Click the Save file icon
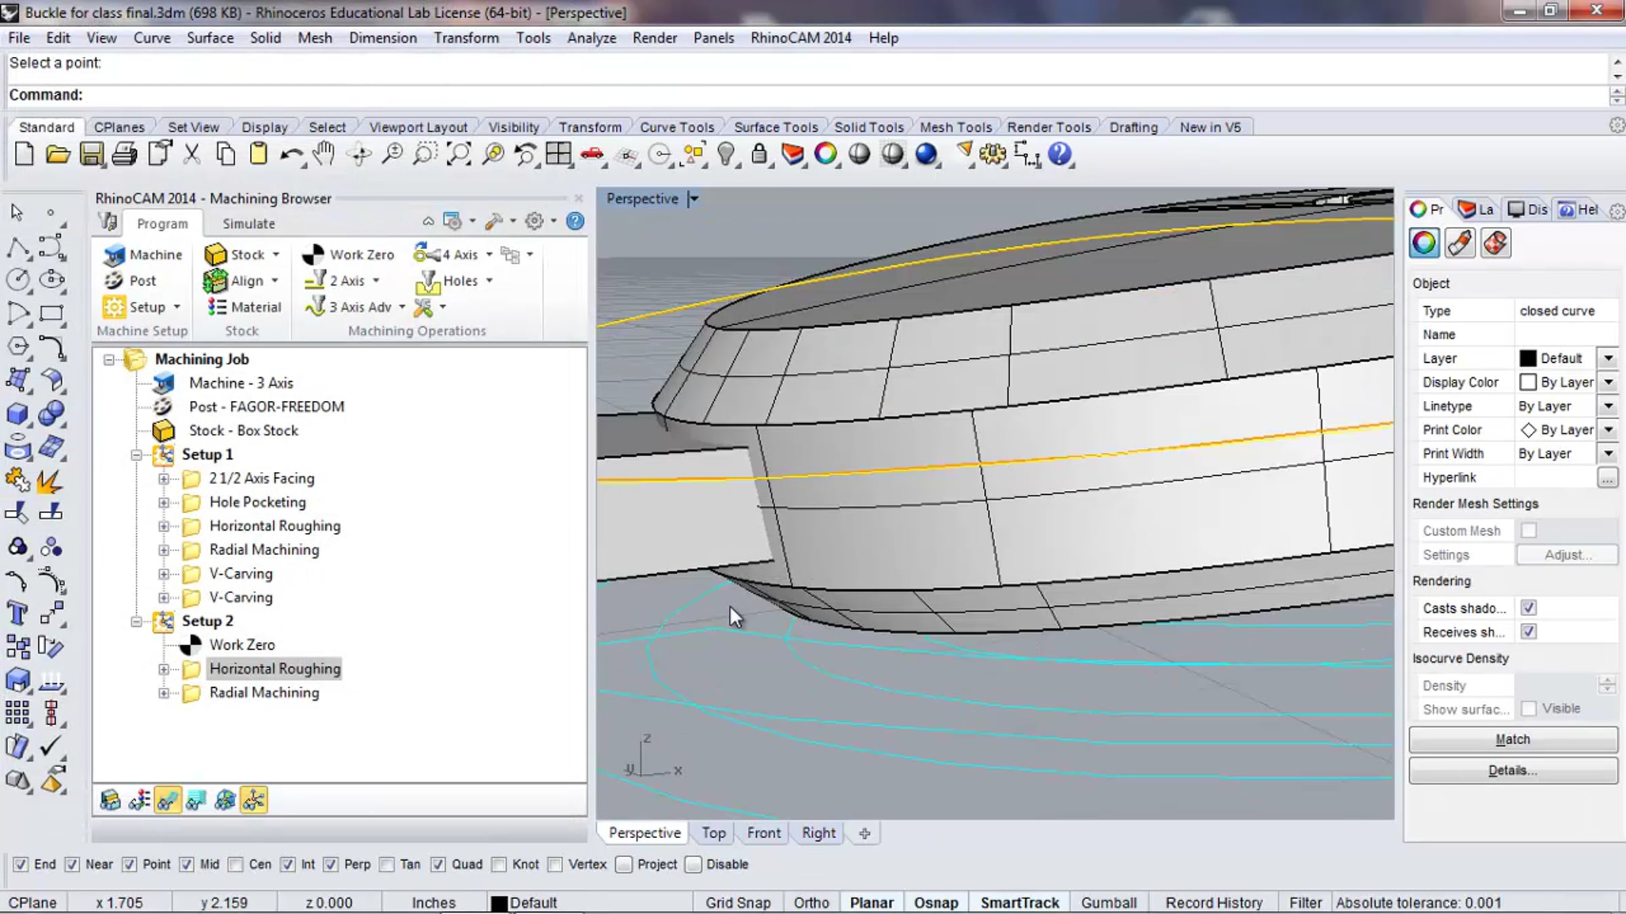This screenshot has width=1626, height=914. tap(91, 154)
